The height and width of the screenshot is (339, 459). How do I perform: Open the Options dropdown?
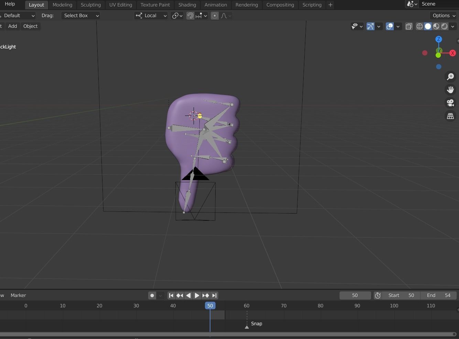(x=444, y=15)
